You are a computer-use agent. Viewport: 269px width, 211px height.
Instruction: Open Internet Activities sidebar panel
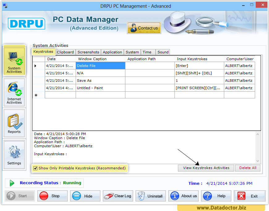[x=14, y=92]
